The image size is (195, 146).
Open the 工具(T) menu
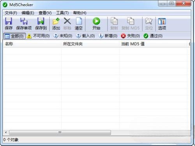click(62, 13)
